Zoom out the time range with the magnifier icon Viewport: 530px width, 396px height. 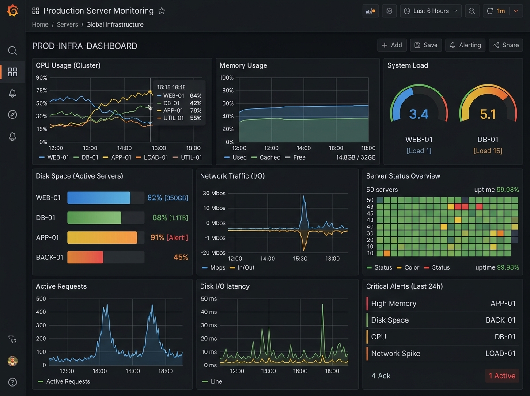[x=472, y=11]
